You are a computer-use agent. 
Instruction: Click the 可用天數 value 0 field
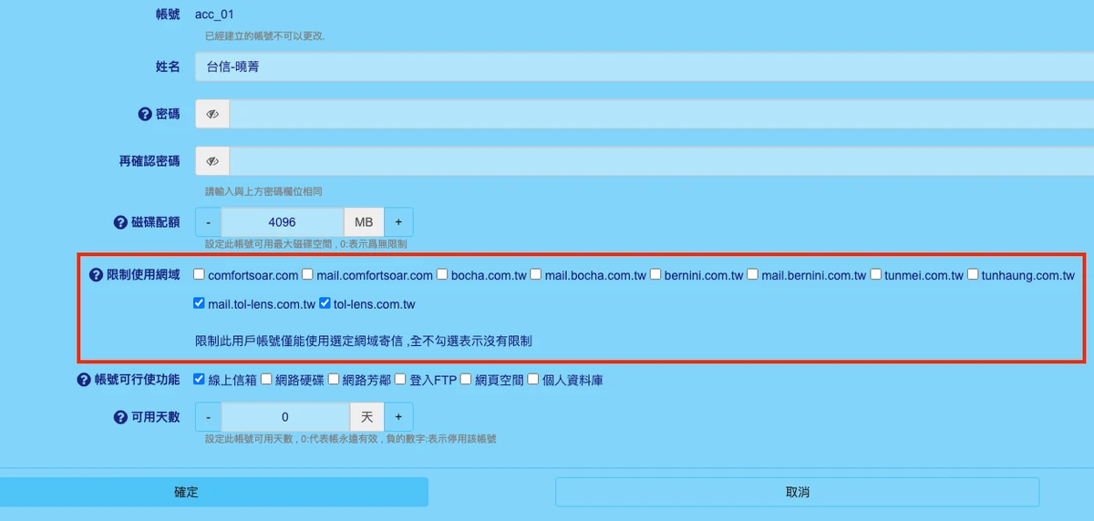point(285,417)
